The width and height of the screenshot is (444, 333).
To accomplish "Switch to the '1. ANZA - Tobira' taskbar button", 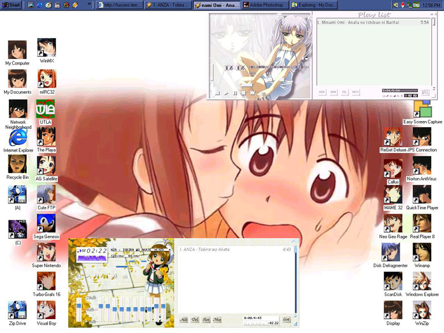I will pyautogui.click(x=169, y=5).
